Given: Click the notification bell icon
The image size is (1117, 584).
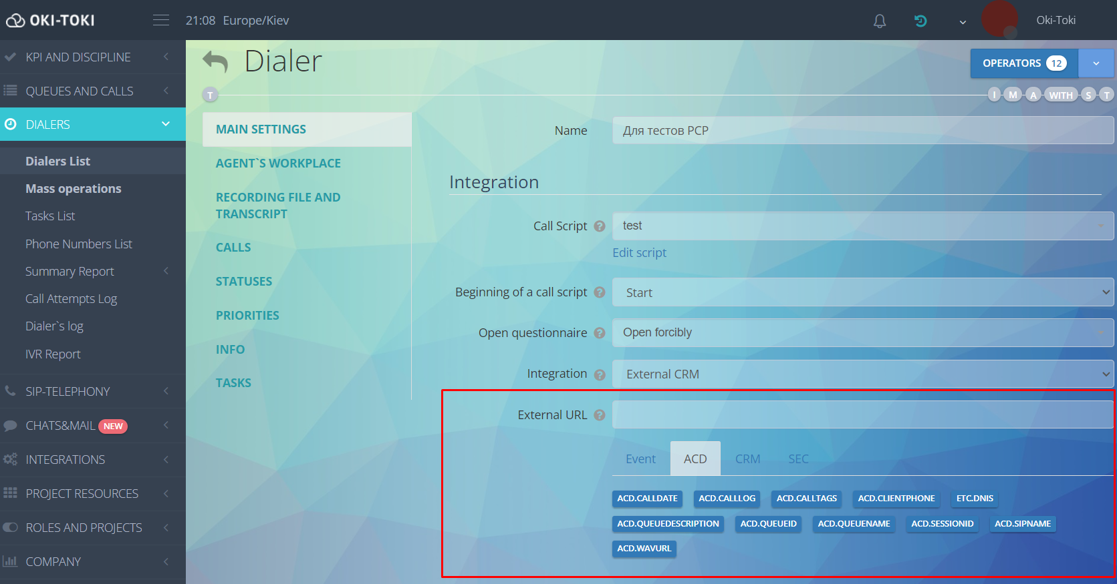Looking at the screenshot, I should (880, 21).
